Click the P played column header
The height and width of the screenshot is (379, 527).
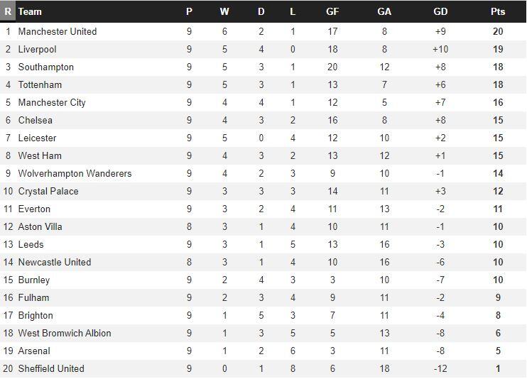(x=189, y=11)
